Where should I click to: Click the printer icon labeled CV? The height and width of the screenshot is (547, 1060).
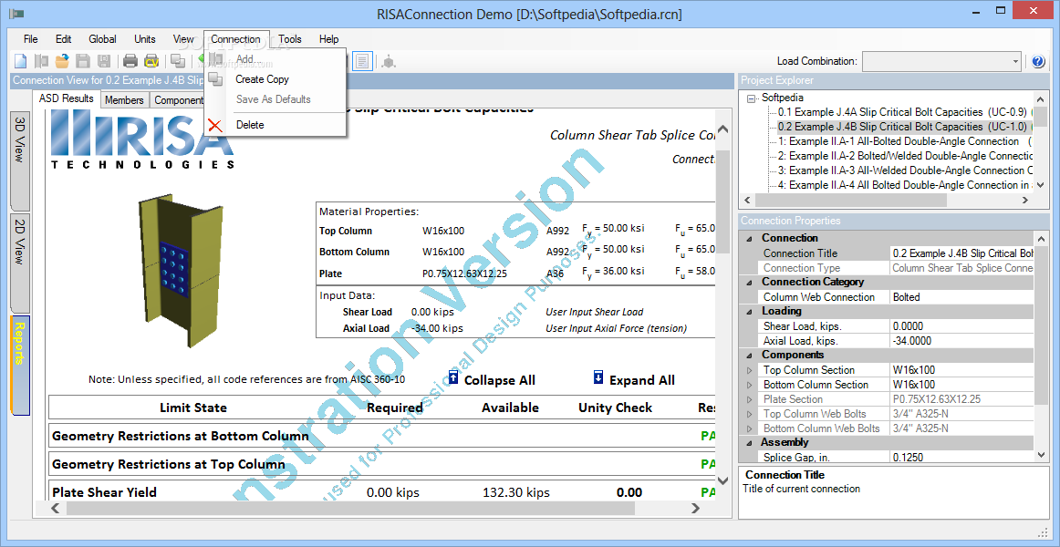(151, 61)
